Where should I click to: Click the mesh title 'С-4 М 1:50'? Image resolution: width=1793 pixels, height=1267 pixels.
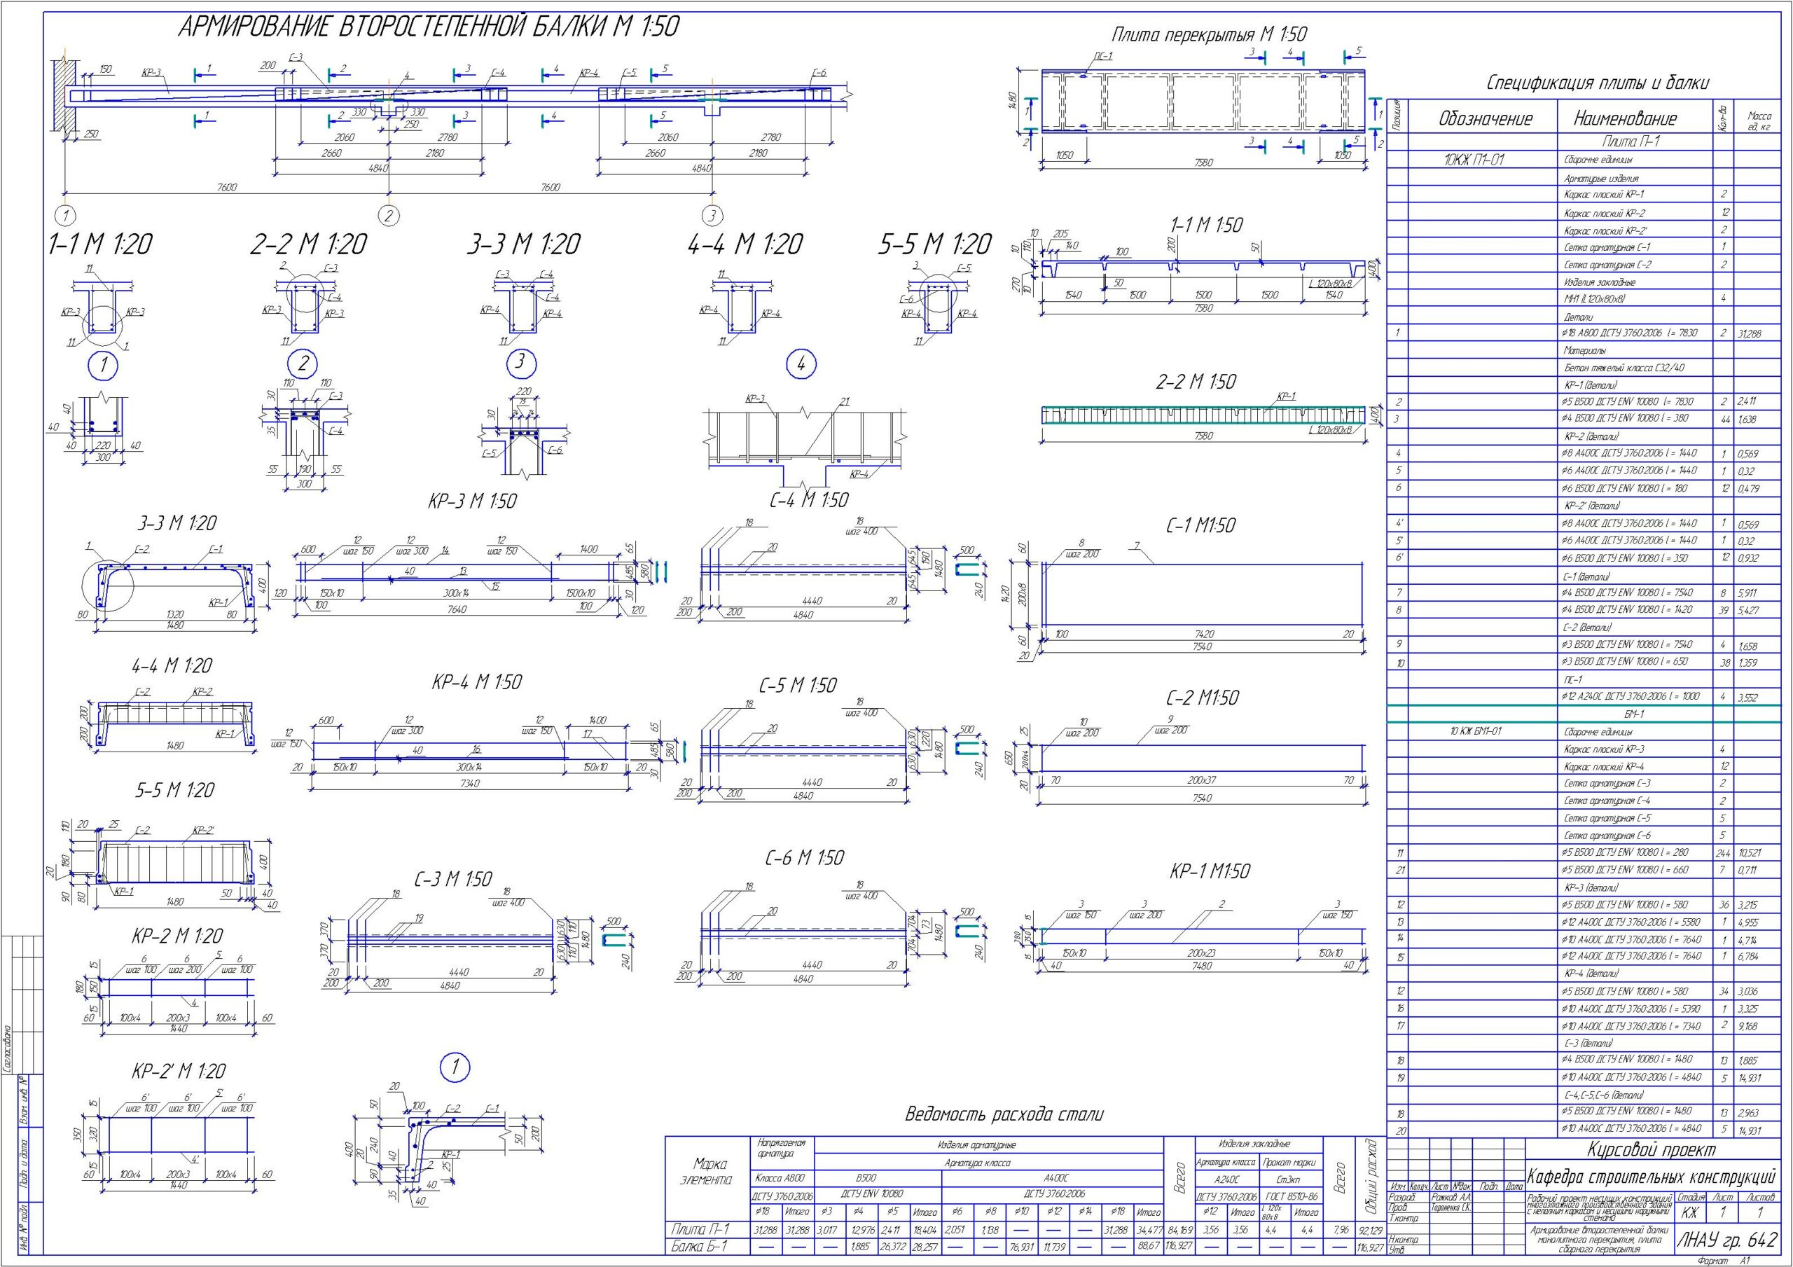(809, 500)
